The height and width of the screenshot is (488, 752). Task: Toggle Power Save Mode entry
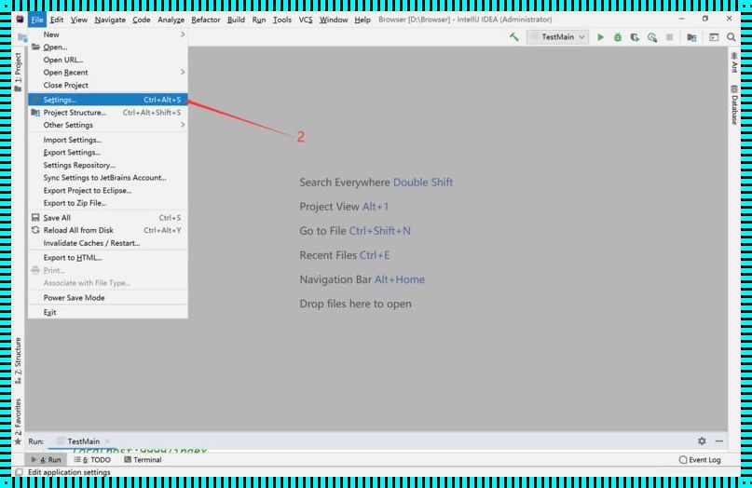[x=108, y=298]
